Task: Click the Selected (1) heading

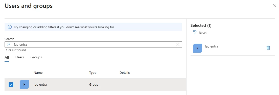Action: click(201, 26)
